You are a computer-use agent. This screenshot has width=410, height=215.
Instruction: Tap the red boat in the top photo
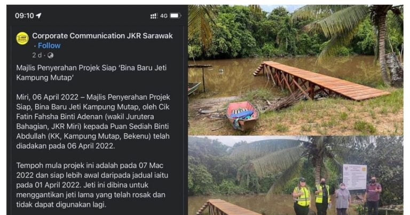click(x=242, y=116)
